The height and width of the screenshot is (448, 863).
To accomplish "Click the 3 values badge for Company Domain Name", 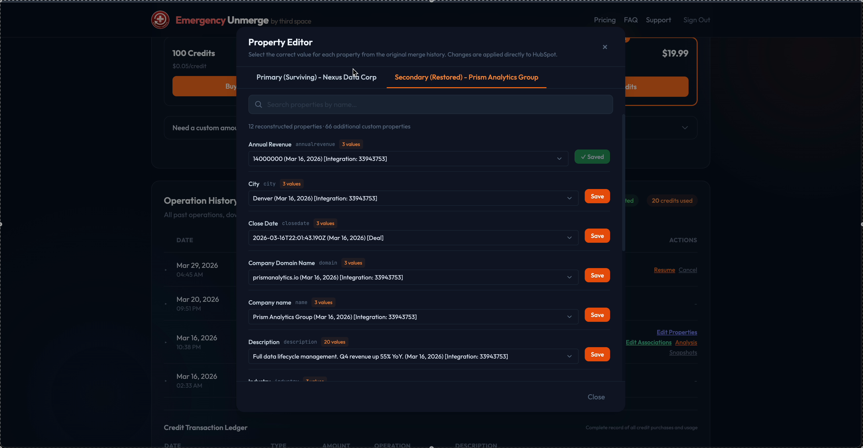I will pos(353,263).
